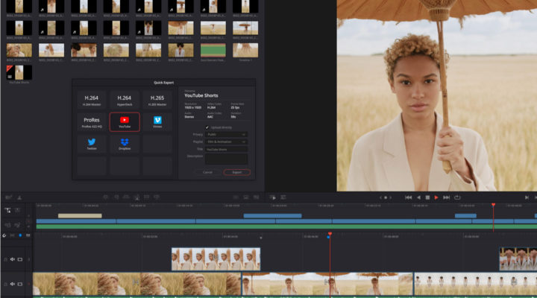Select the straw hat clip in lower track
Image resolution: width=537 pixels, height=298 pixels.
pyautogui.click(x=137, y=284)
